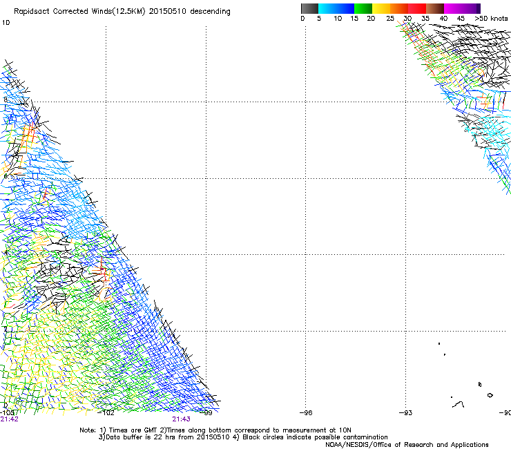Click the brown 35-40 knots legend segment

pos(435,8)
